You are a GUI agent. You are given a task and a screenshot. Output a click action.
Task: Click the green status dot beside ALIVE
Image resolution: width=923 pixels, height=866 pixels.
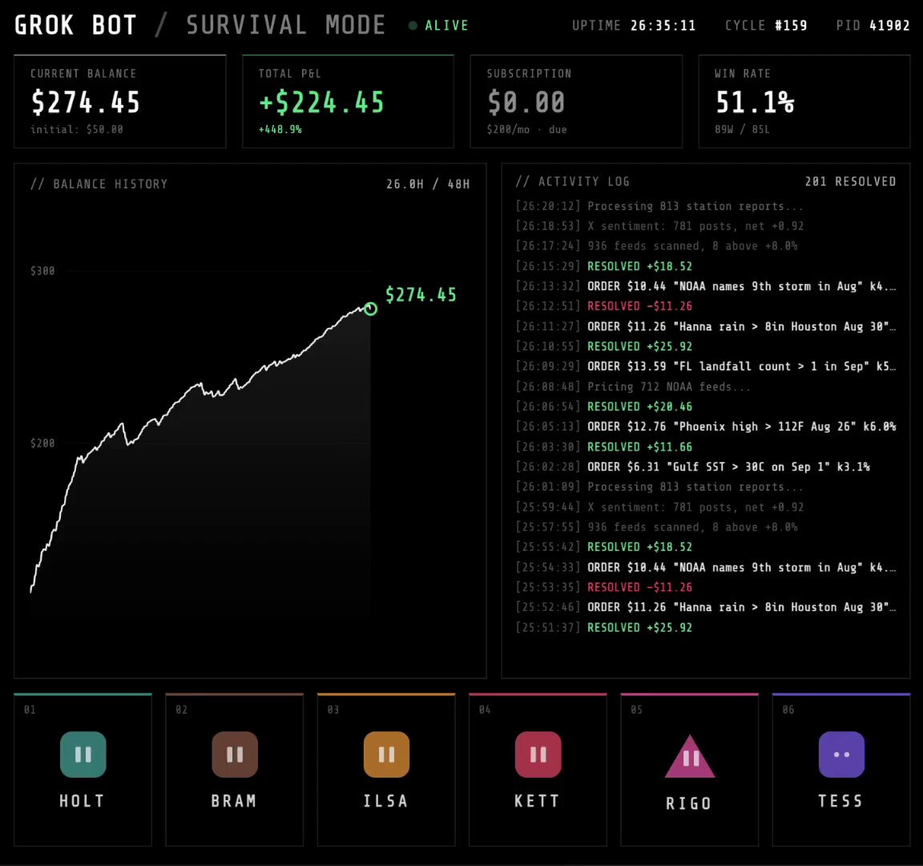(413, 26)
